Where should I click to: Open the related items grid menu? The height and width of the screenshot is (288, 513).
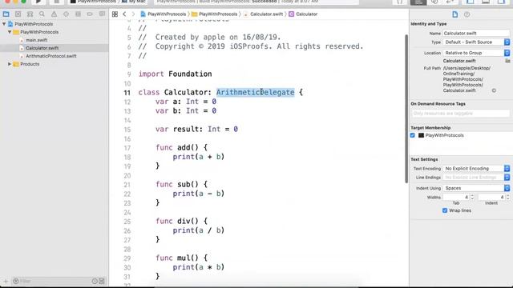pyautogui.click(x=115, y=14)
